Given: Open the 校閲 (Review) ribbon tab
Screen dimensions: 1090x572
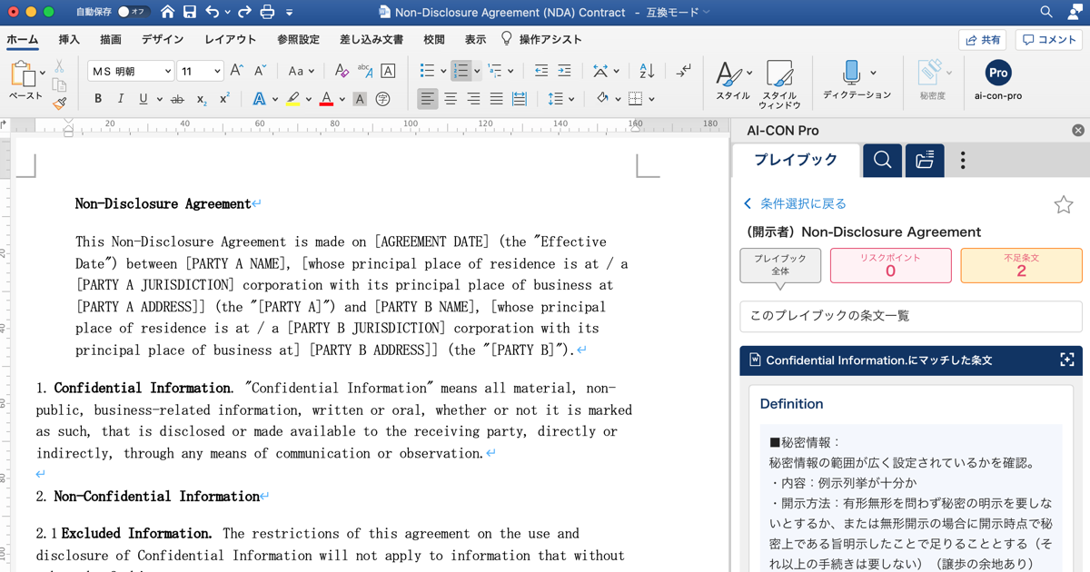Looking at the screenshot, I should coord(434,40).
